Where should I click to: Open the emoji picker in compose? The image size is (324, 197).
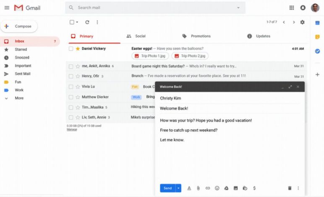point(217,188)
